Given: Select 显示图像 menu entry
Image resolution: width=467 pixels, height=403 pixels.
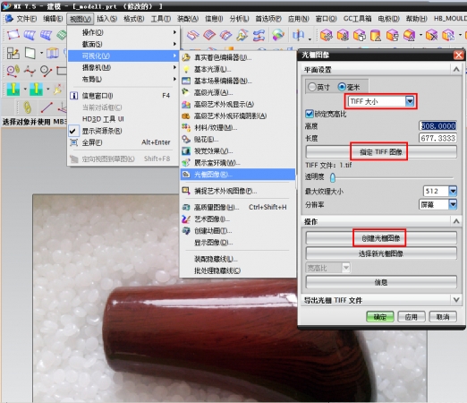Looking at the screenshot, I should point(238,243).
